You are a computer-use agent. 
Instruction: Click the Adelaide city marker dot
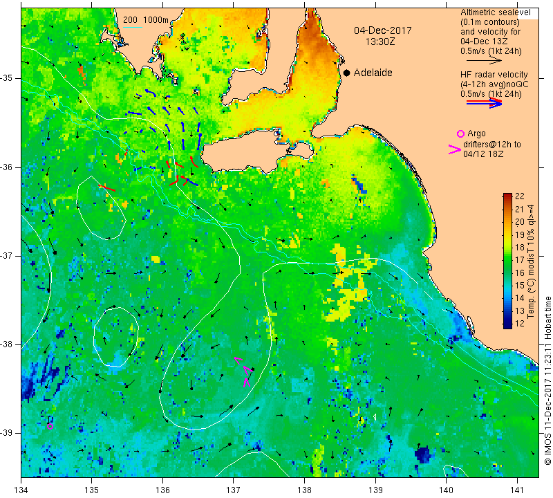click(x=347, y=73)
